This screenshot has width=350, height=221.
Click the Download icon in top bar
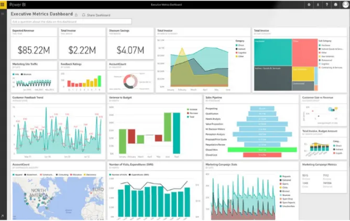[318, 5]
